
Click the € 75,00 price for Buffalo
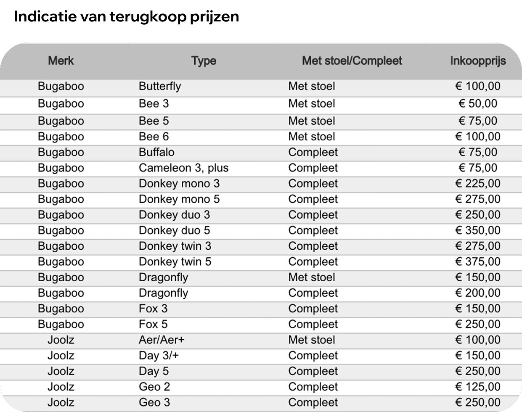[x=478, y=152]
